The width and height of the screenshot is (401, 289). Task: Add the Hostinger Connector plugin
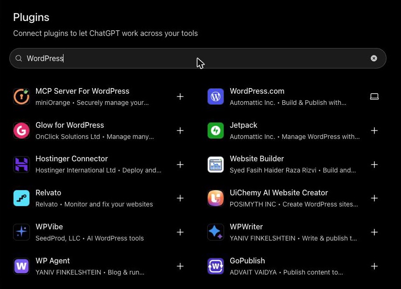click(180, 165)
